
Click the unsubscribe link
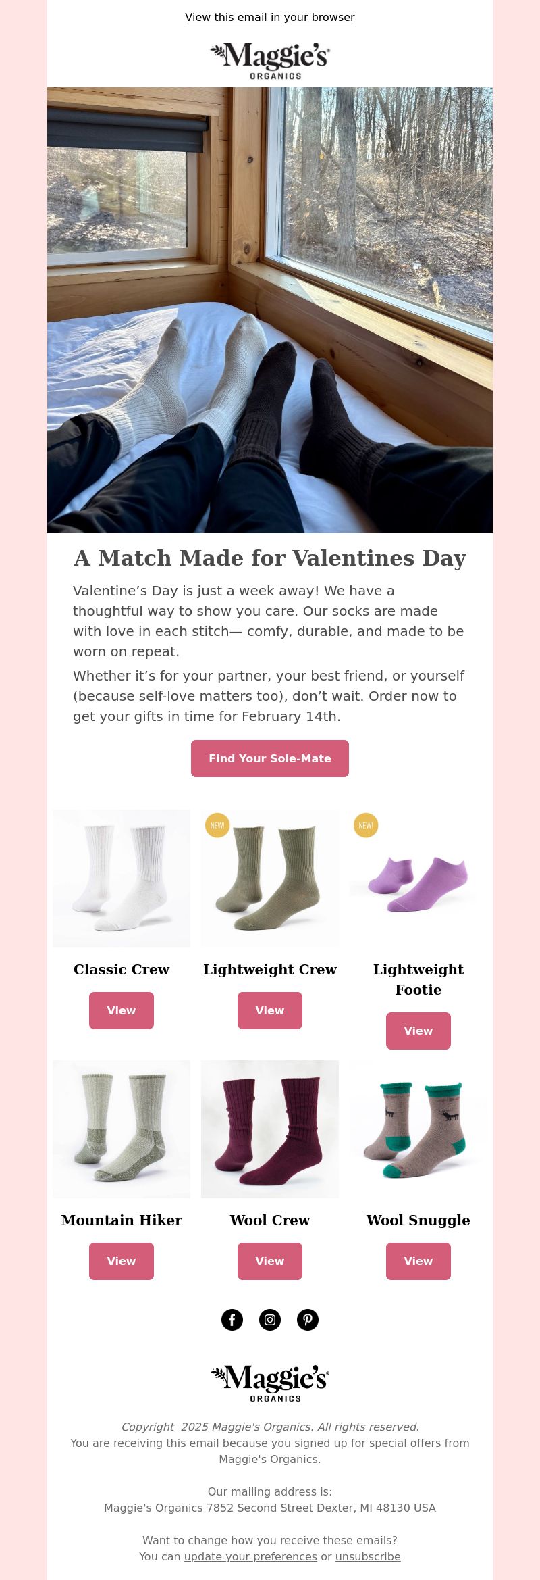tap(368, 1556)
